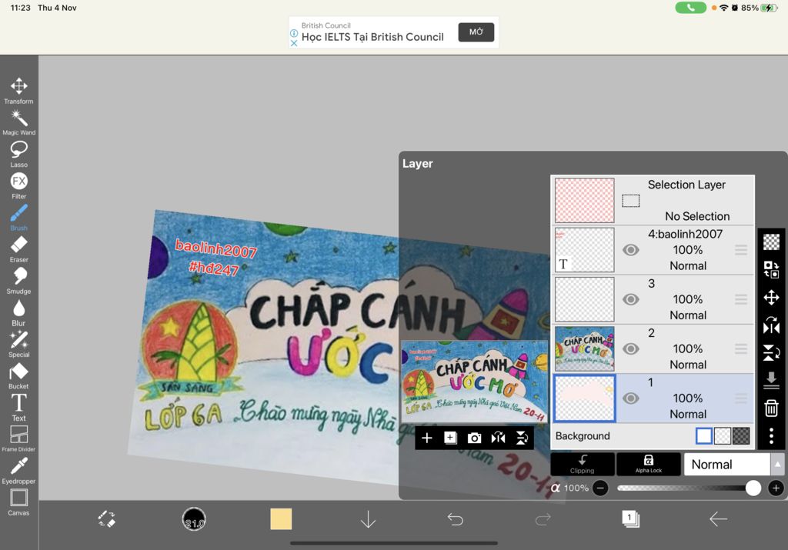Add a special layer with boxed plus
The width and height of the screenshot is (788, 550).
[450, 438]
